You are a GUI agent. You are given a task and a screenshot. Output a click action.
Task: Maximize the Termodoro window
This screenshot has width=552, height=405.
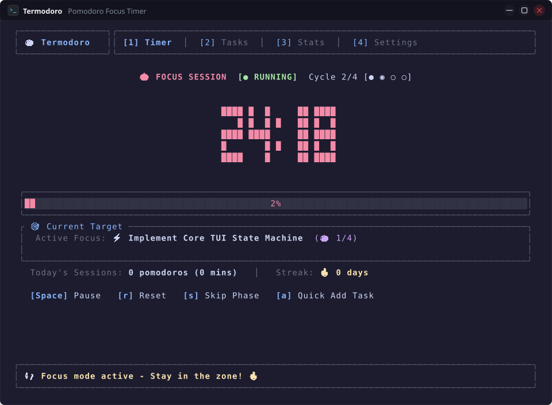tap(524, 10)
